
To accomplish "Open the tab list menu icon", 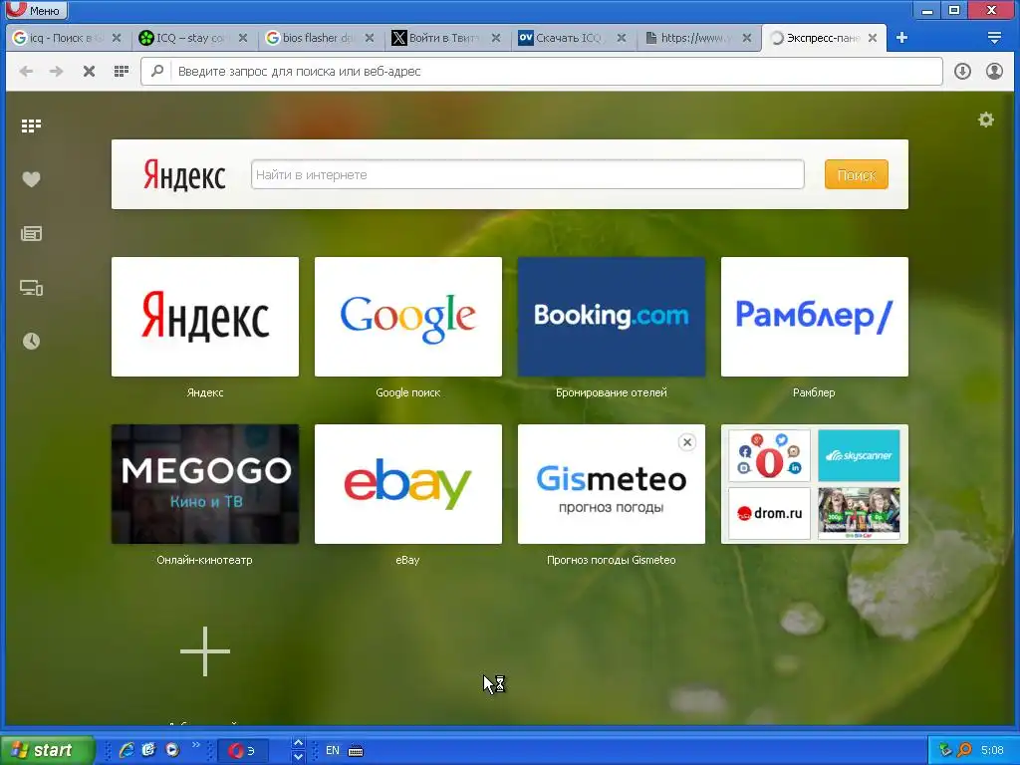I will tap(994, 38).
